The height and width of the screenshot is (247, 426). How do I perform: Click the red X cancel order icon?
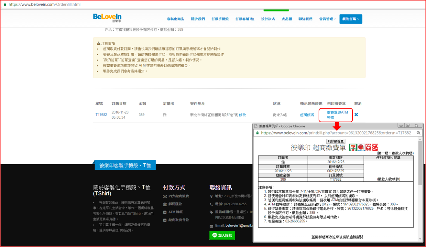click(x=356, y=115)
